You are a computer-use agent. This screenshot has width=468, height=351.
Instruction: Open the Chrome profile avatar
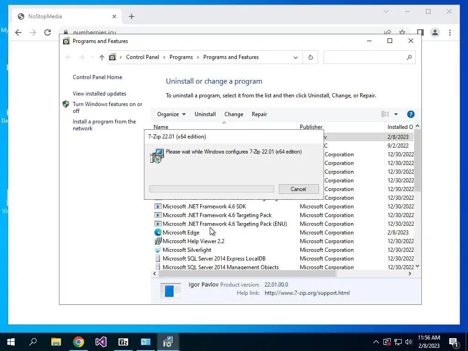point(435,32)
